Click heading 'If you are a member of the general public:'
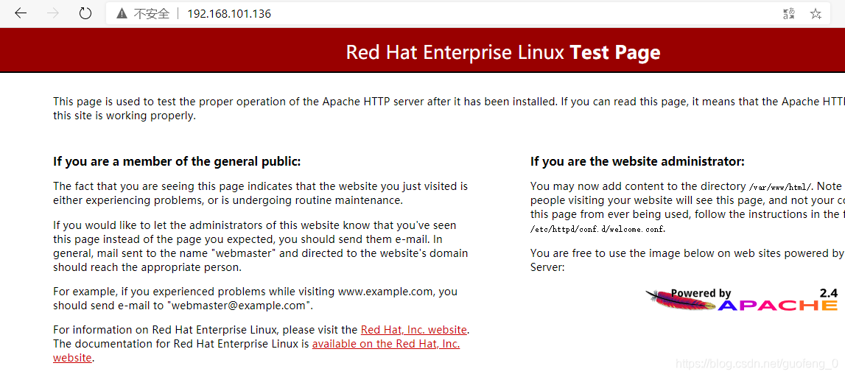 (177, 161)
